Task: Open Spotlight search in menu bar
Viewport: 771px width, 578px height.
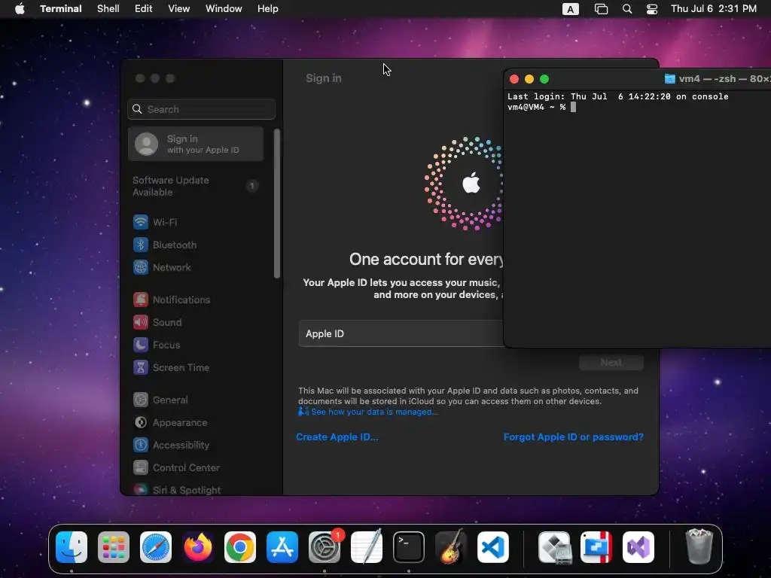Action: coord(627,9)
